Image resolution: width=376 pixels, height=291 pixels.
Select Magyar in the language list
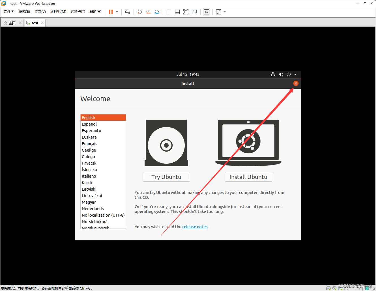click(x=103, y=202)
